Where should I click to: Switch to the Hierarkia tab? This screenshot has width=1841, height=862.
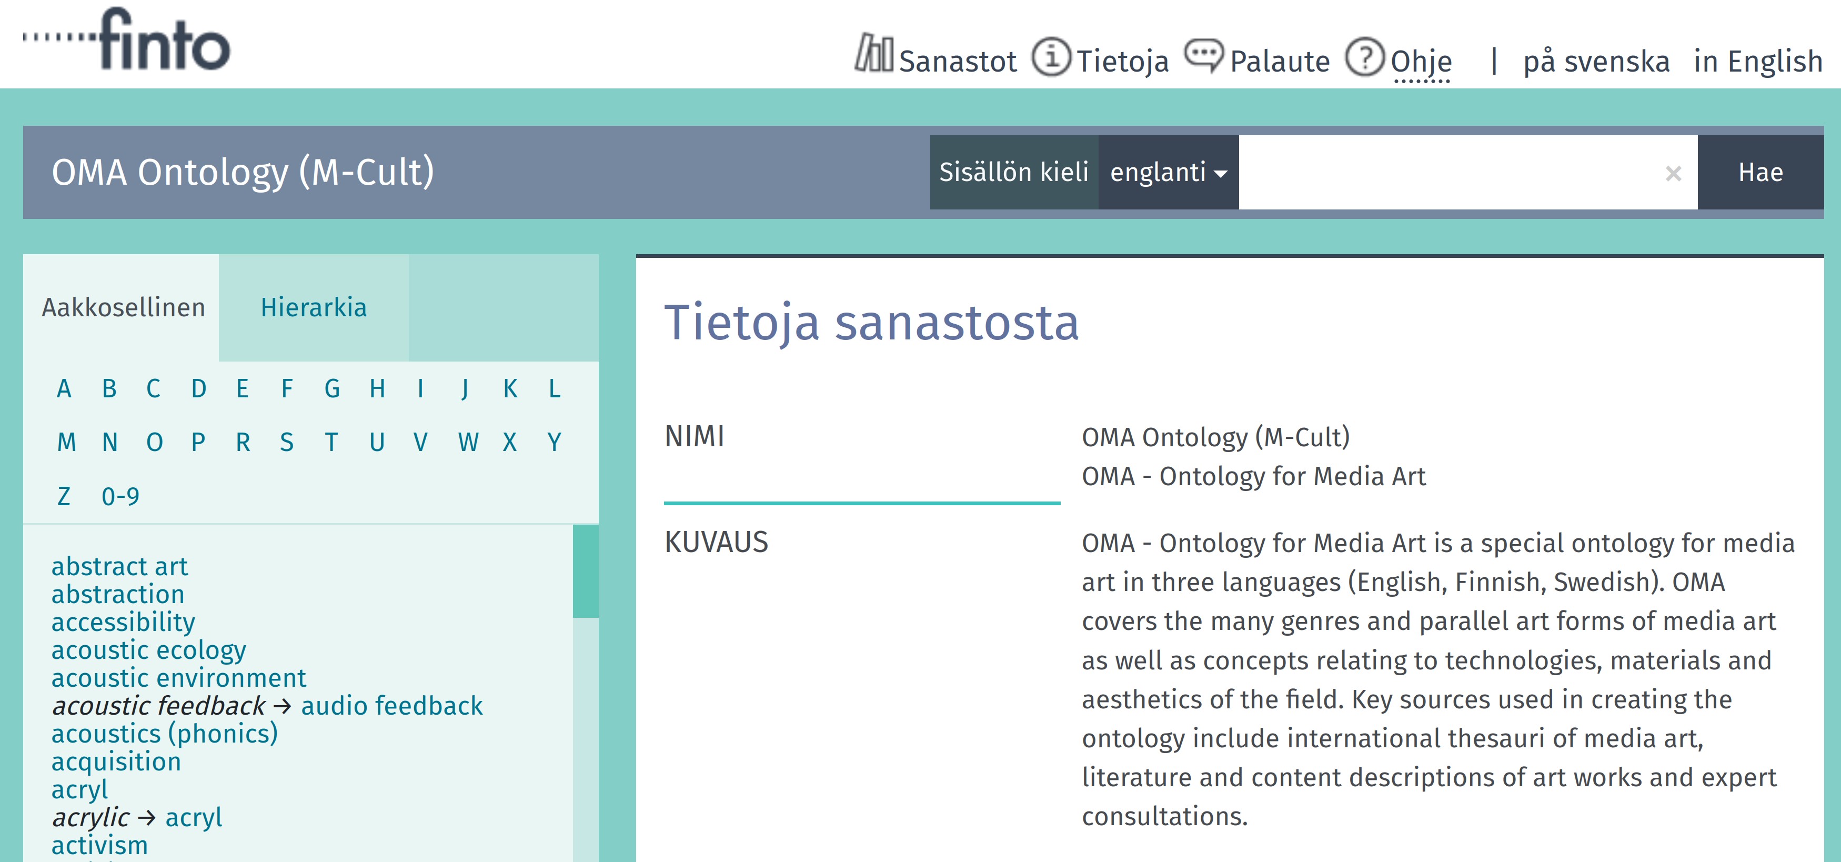[313, 307]
